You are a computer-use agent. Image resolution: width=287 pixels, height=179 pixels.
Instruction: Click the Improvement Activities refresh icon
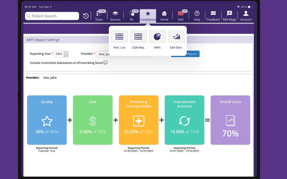tap(184, 121)
